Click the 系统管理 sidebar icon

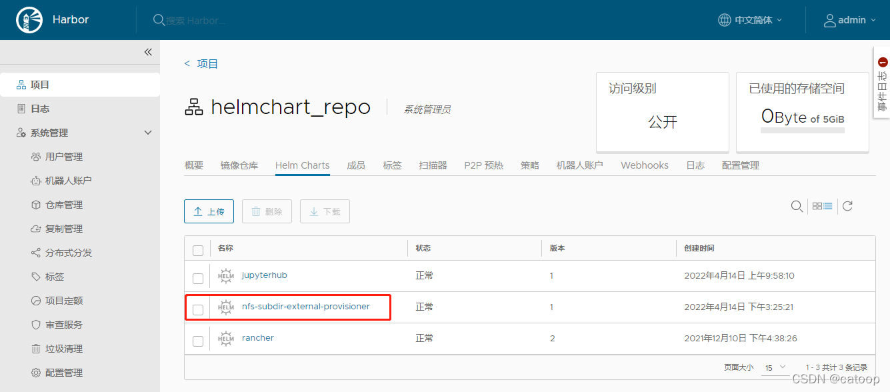click(21, 133)
